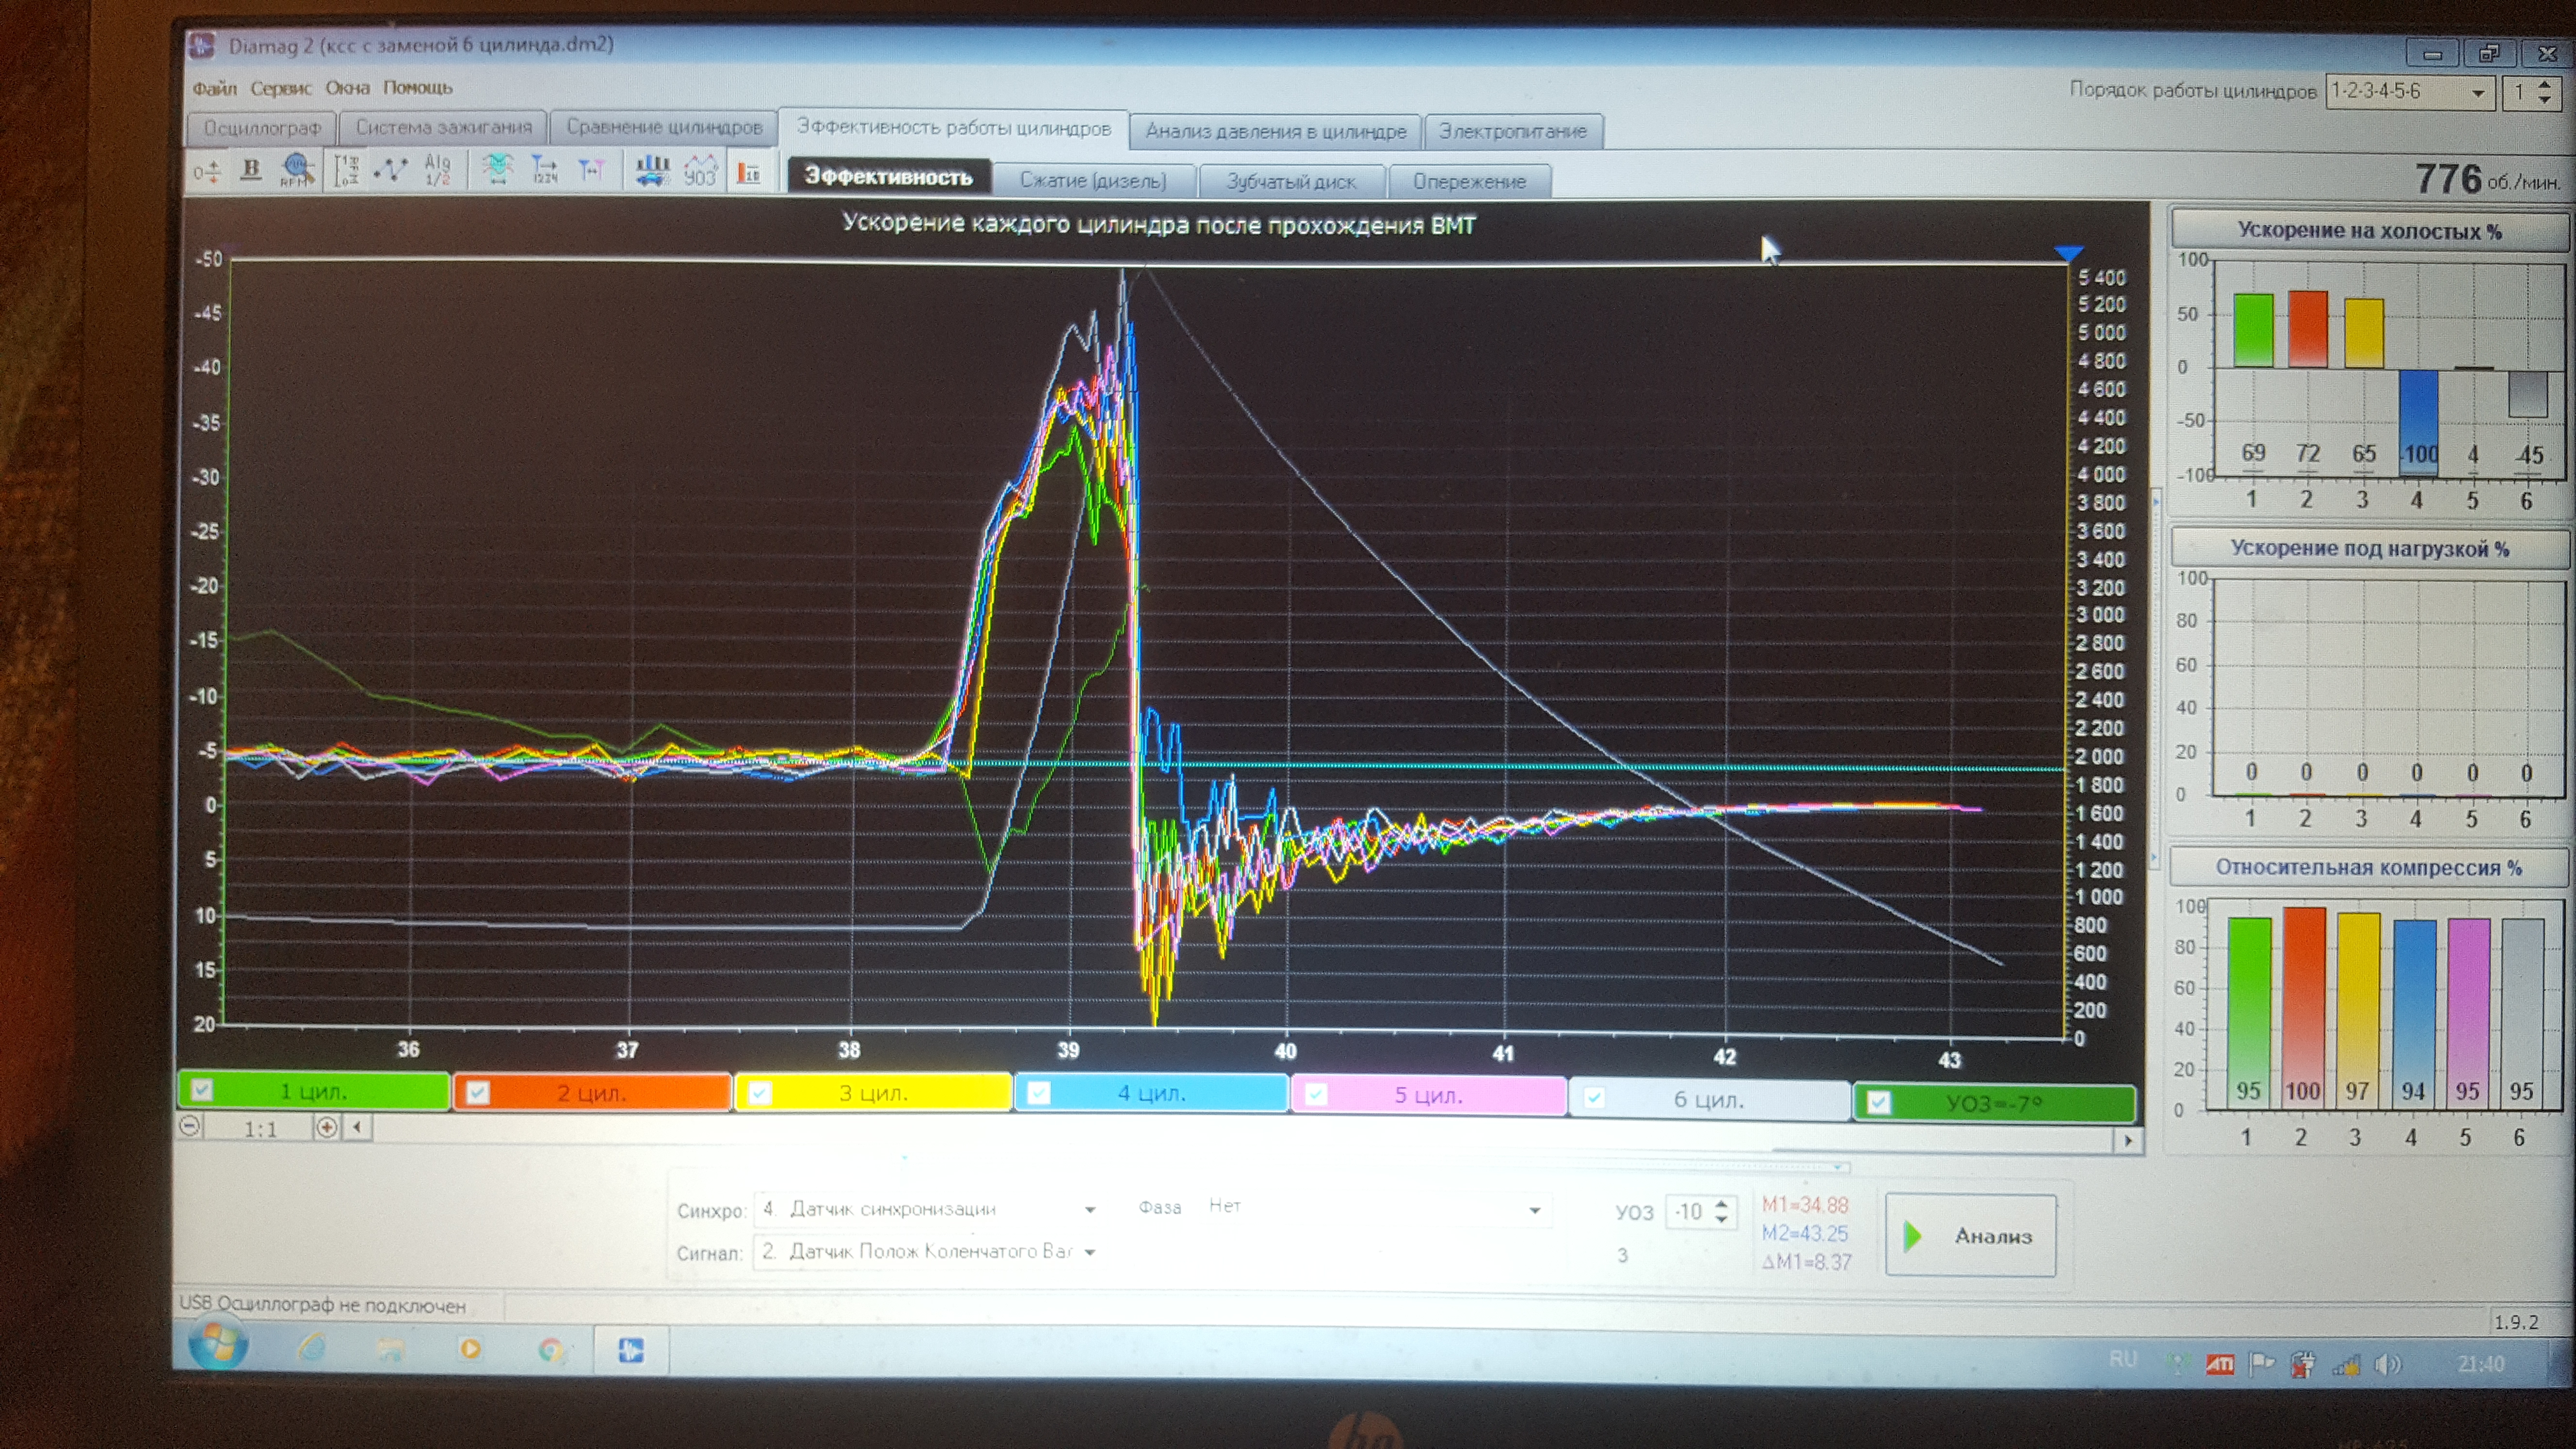
Task: Open the Окна menu
Action: tap(347, 88)
